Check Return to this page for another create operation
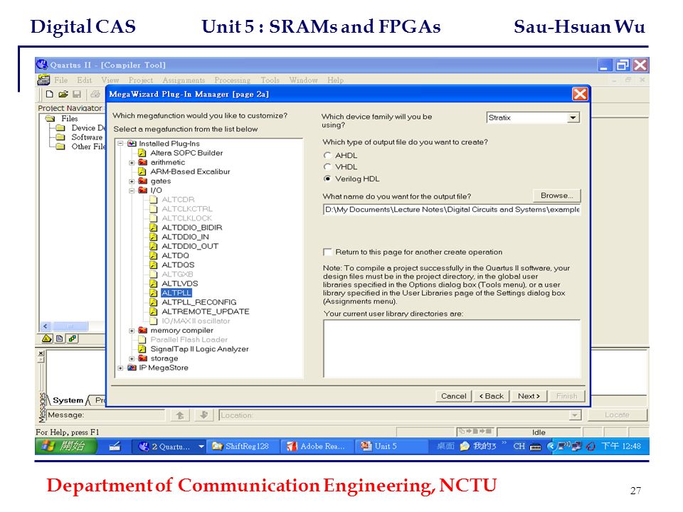 [x=327, y=252]
